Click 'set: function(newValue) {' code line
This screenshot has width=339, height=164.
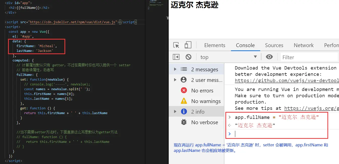[45, 79]
